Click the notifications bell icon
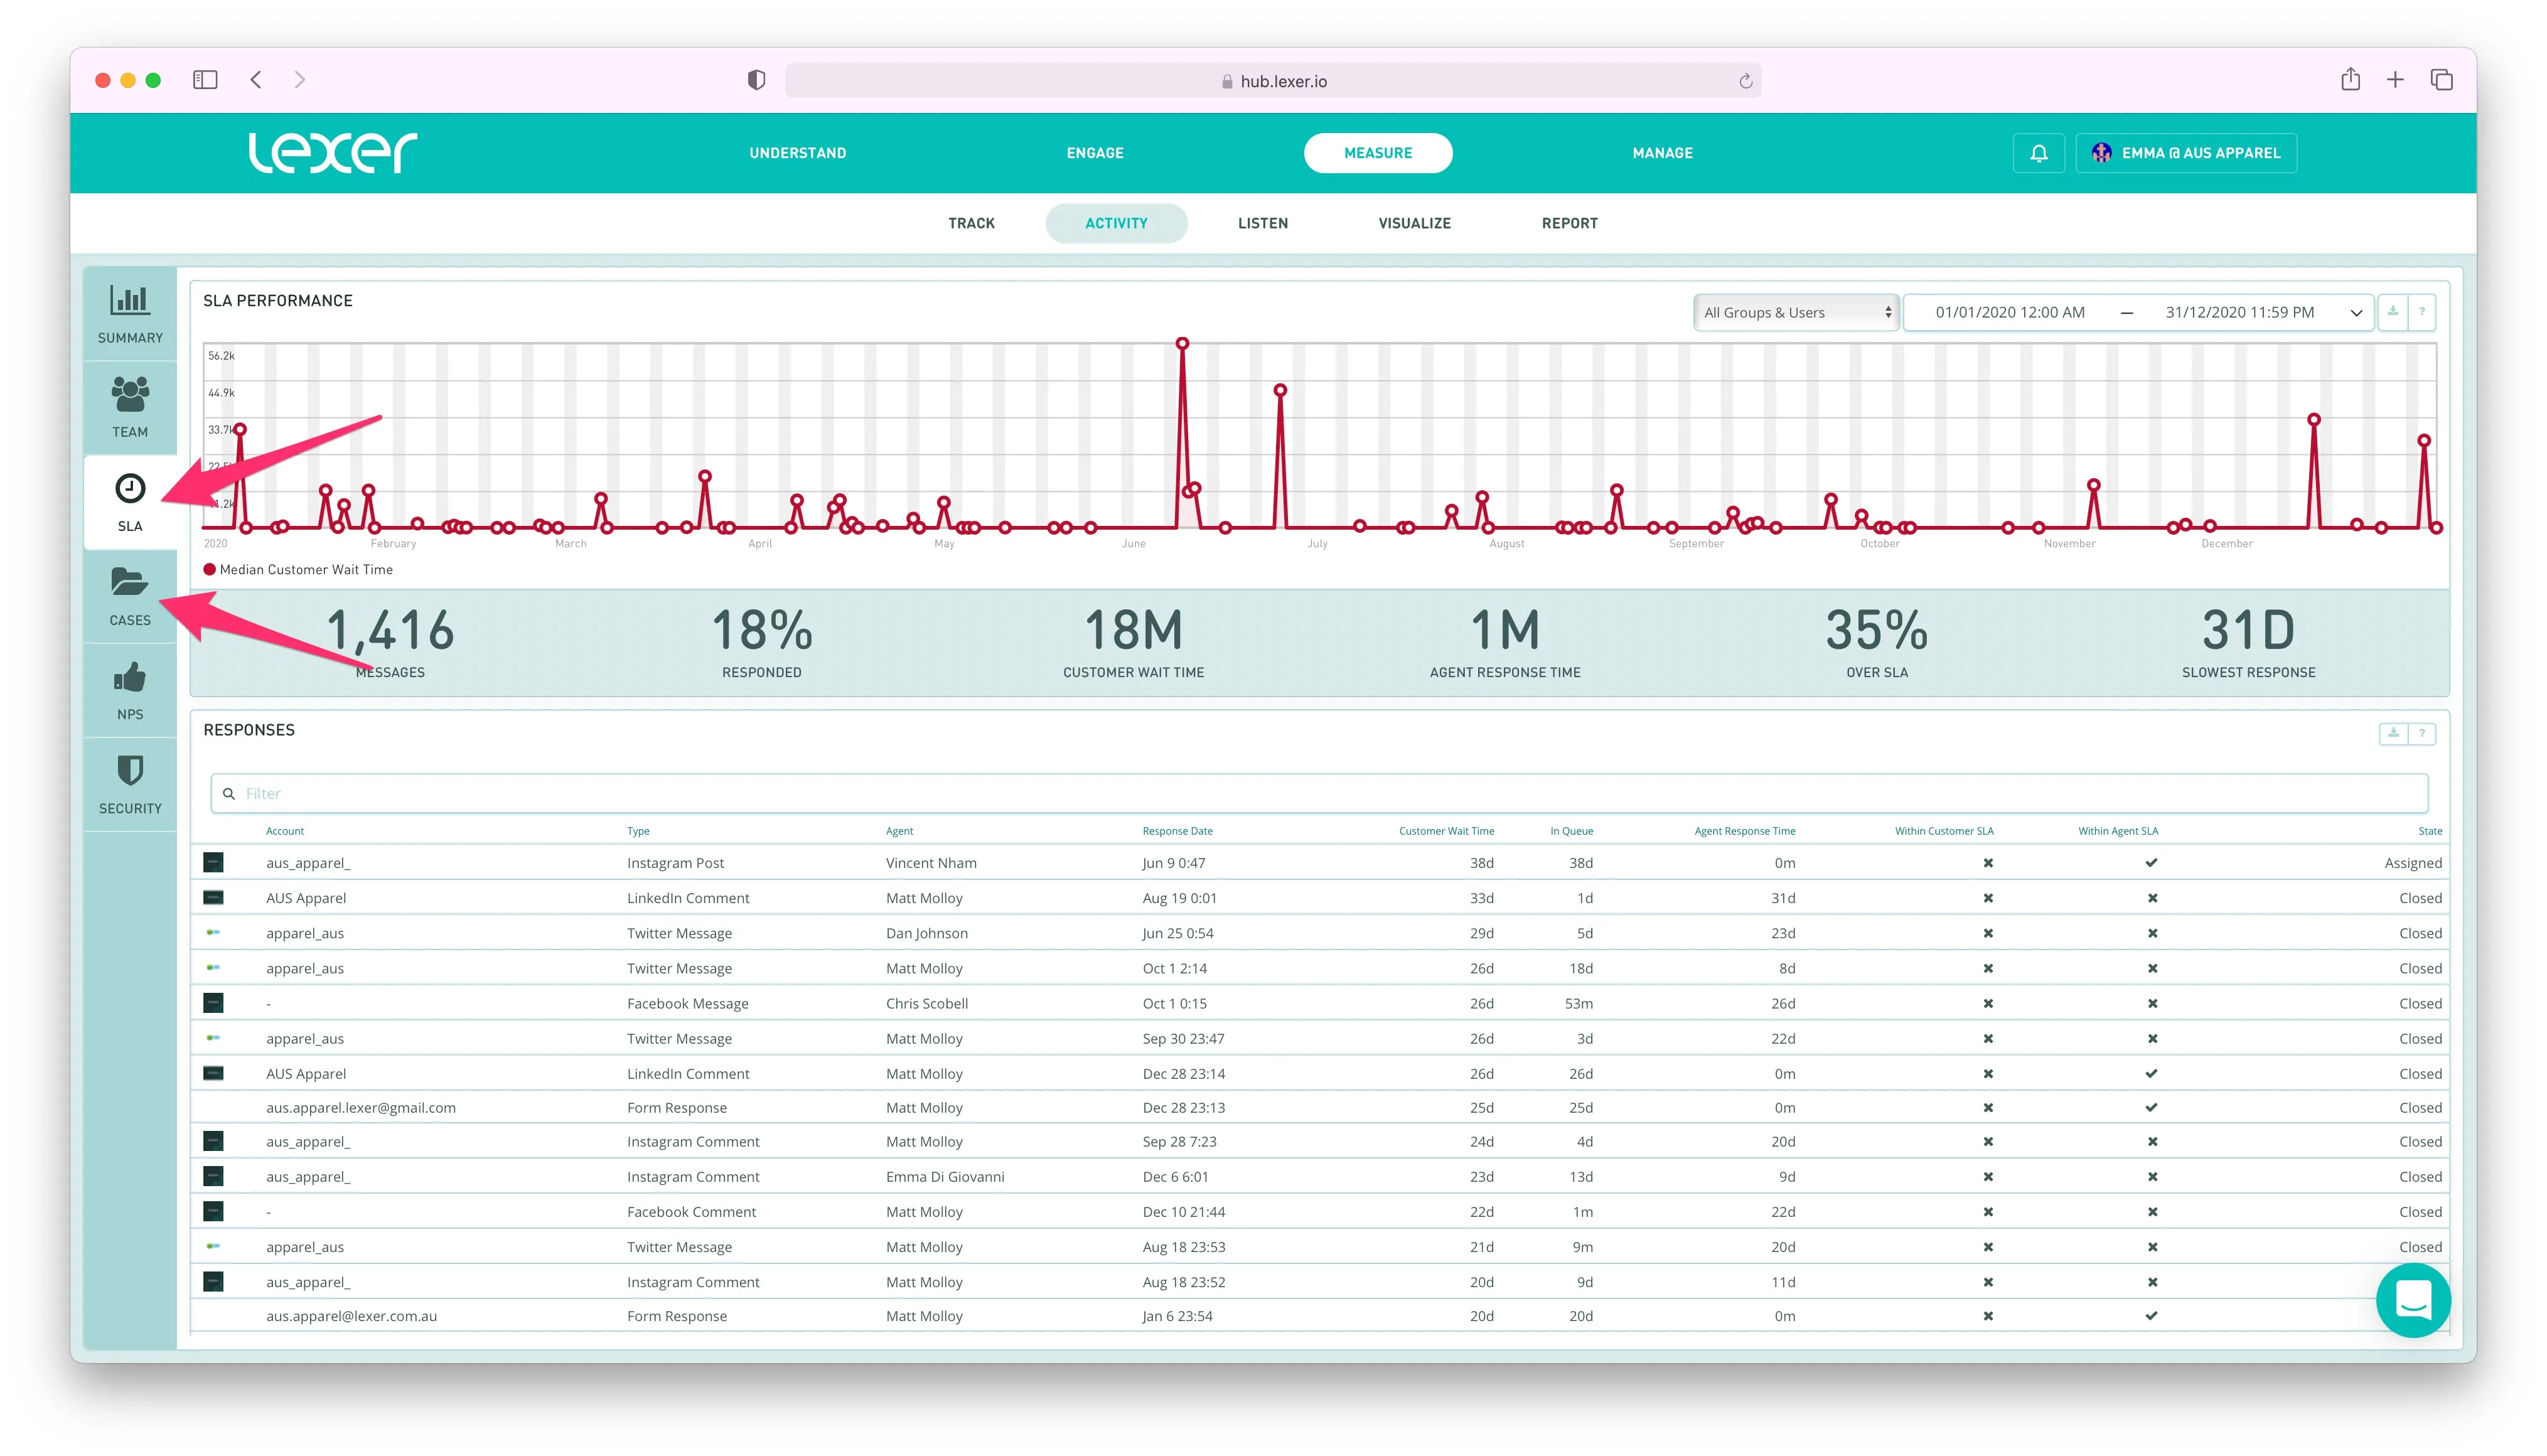 click(x=2038, y=153)
